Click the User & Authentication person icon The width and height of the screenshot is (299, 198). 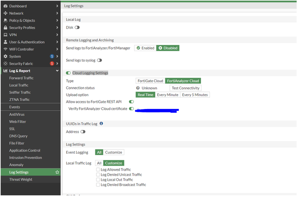click(x=6, y=42)
